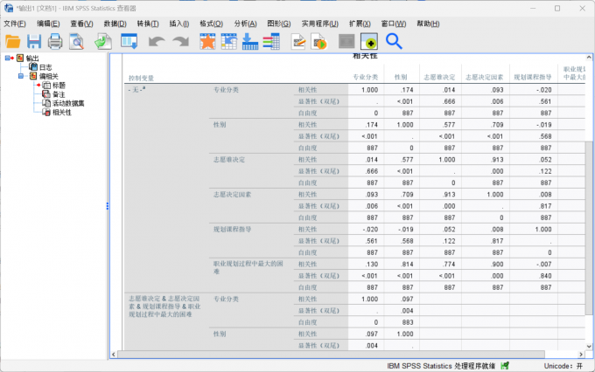Image resolution: width=595 pixels, height=372 pixels.
Task: Click the Undo arrow icon
Action: click(156, 41)
